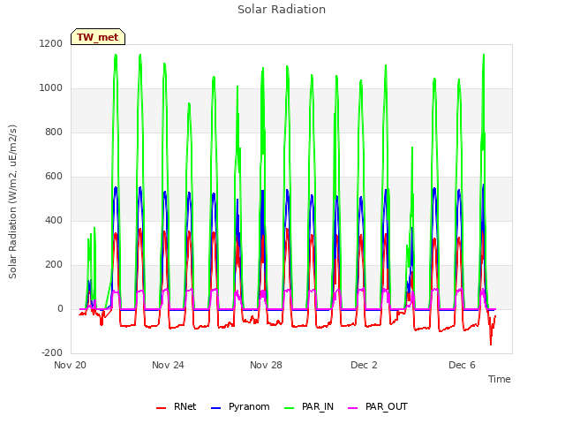The image size is (565, 424).
Task: Toggle the Pyranom legend entry
Action: click(x=240, y=406)
